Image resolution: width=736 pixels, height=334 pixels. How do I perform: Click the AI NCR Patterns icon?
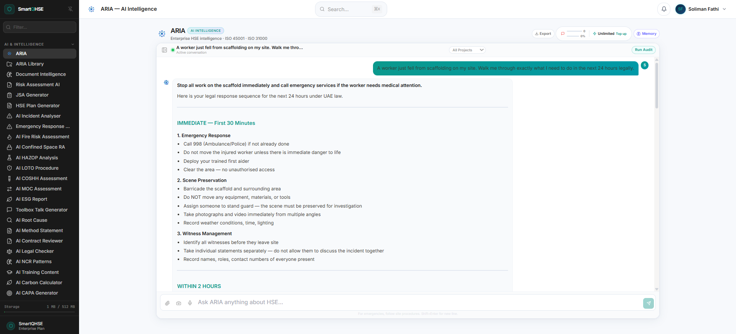(x=9, y=262)
